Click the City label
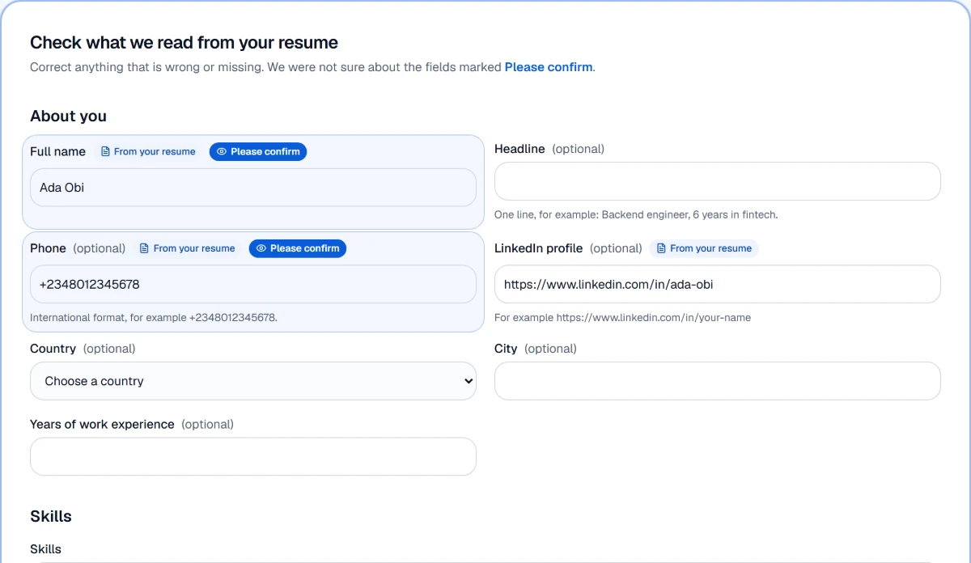This screenshot has height=563, width=971. (x=506, y=349)
